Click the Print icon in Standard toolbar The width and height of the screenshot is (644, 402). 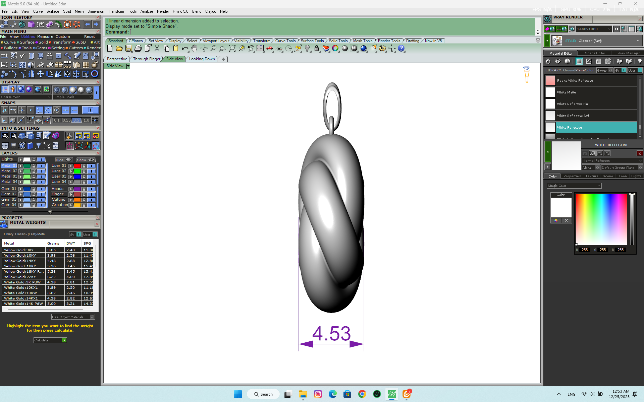pos(138,49)
